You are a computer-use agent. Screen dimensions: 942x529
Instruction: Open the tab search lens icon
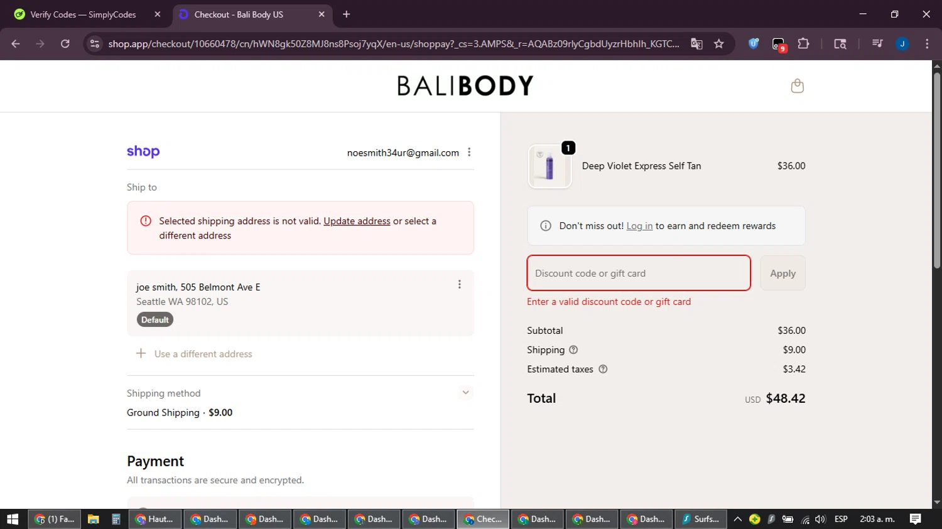[840, 44]
